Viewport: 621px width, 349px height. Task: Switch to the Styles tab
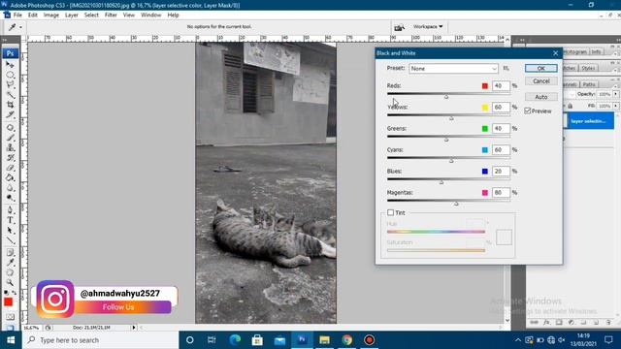point(588,68)
